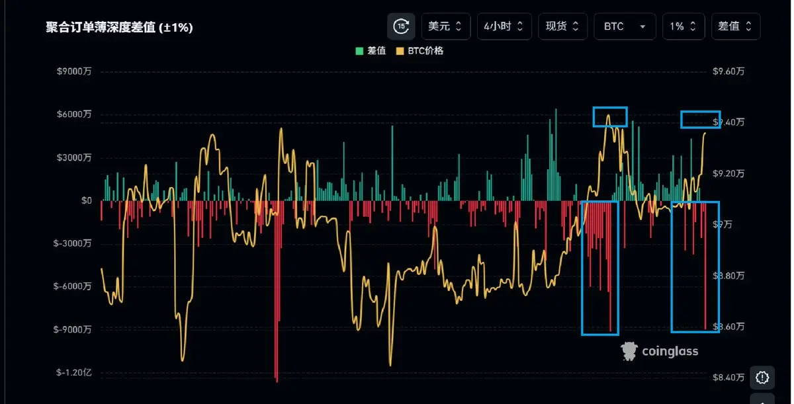The width and height of the screenshot is (794, 404).
Task: Click the $-6000万 left axis label
Action: coord(73,287)
